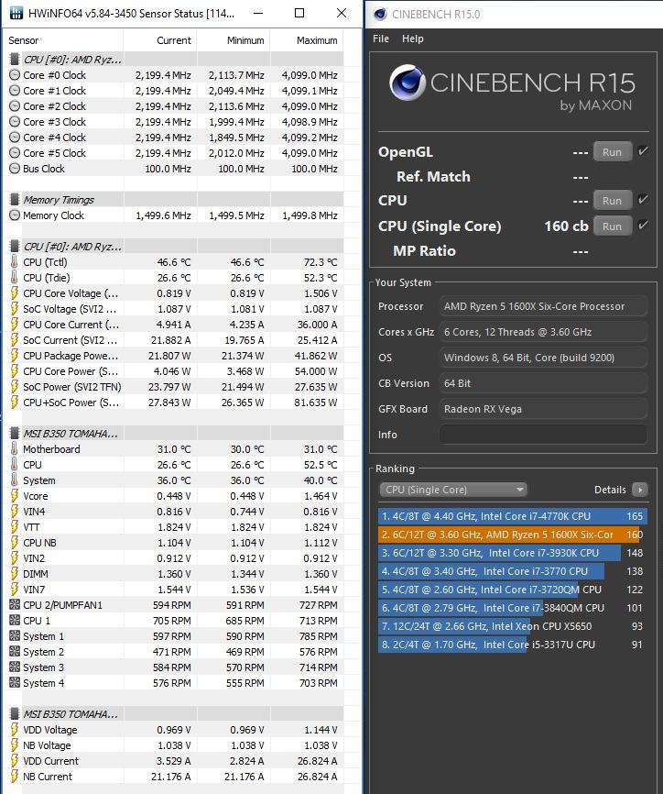
Task: Maximize the HWiNFO64 window
Action: [299, 13]
